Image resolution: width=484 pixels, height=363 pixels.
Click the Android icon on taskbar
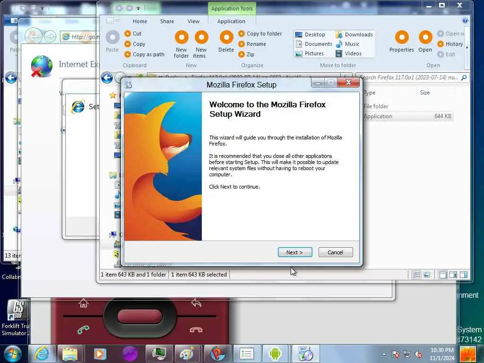(x=275, y=354)
